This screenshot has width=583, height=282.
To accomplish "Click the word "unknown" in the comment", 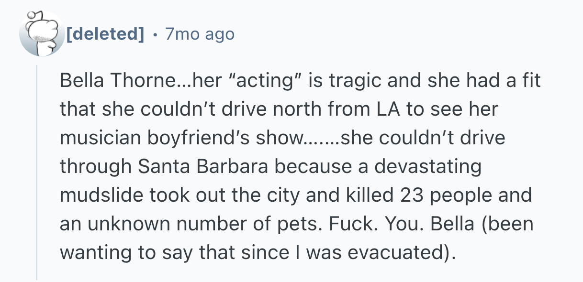I will click(128, 224).
